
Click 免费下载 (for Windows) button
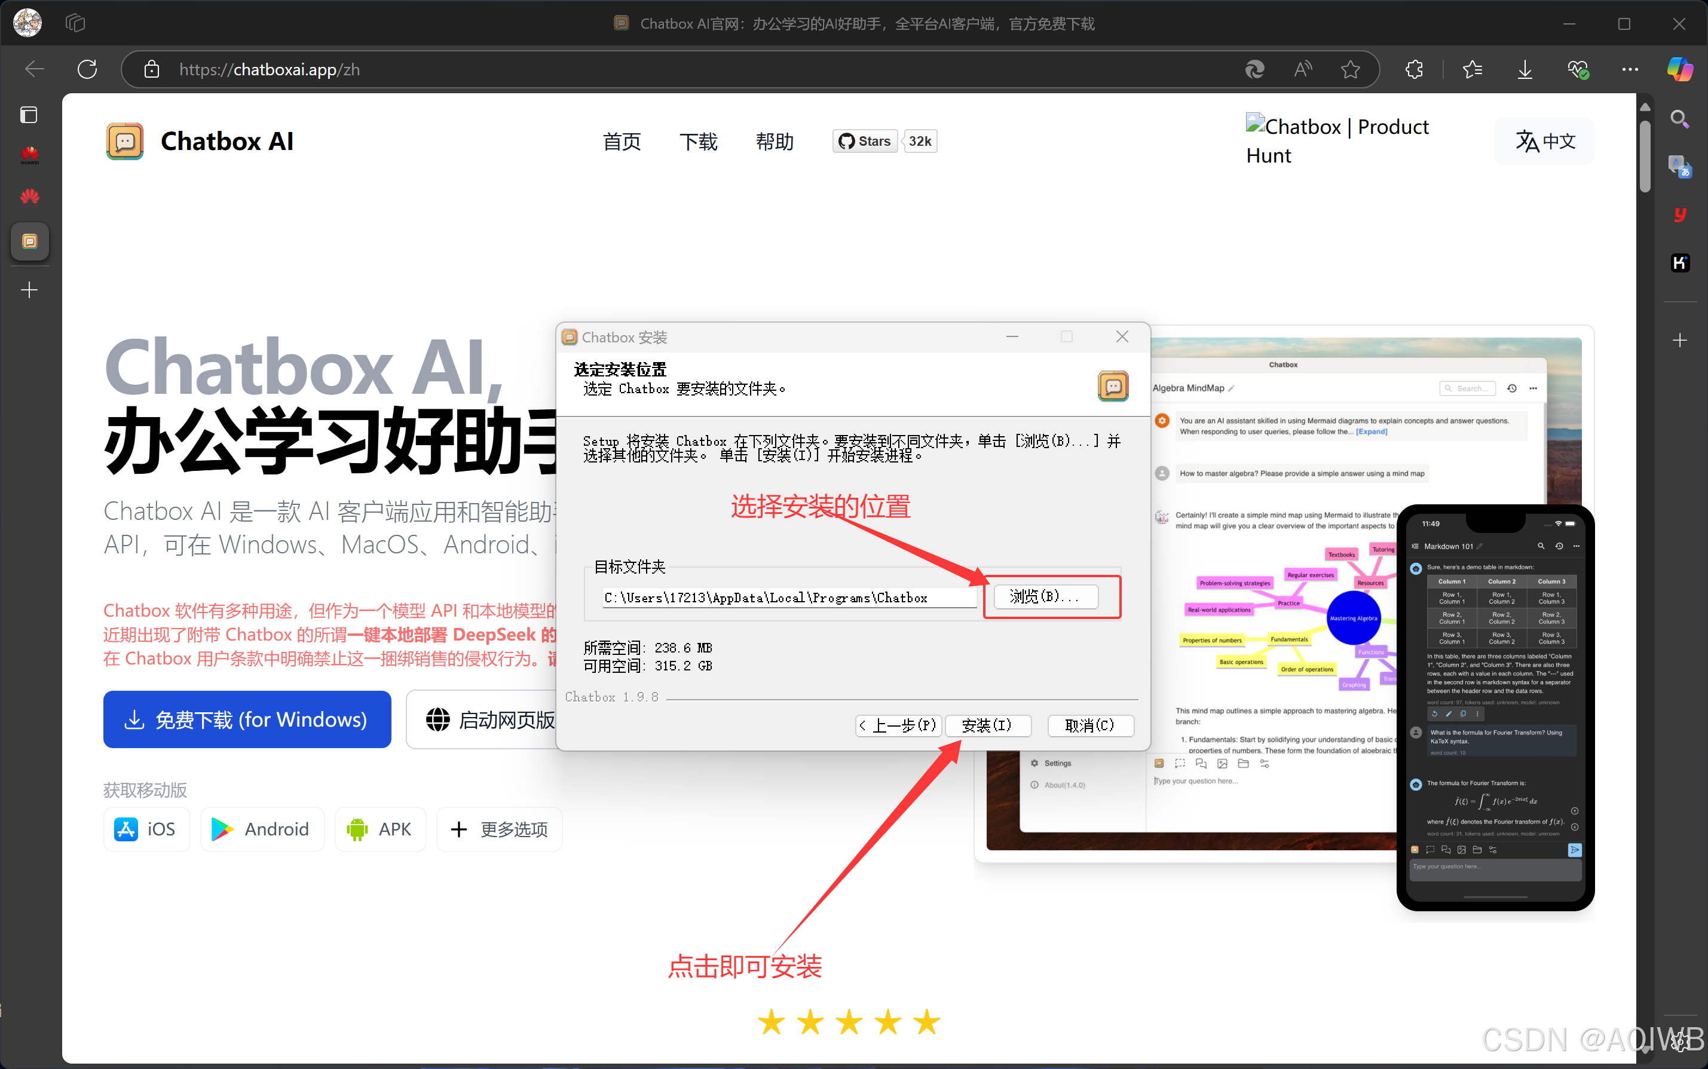[x=247, y=719]
